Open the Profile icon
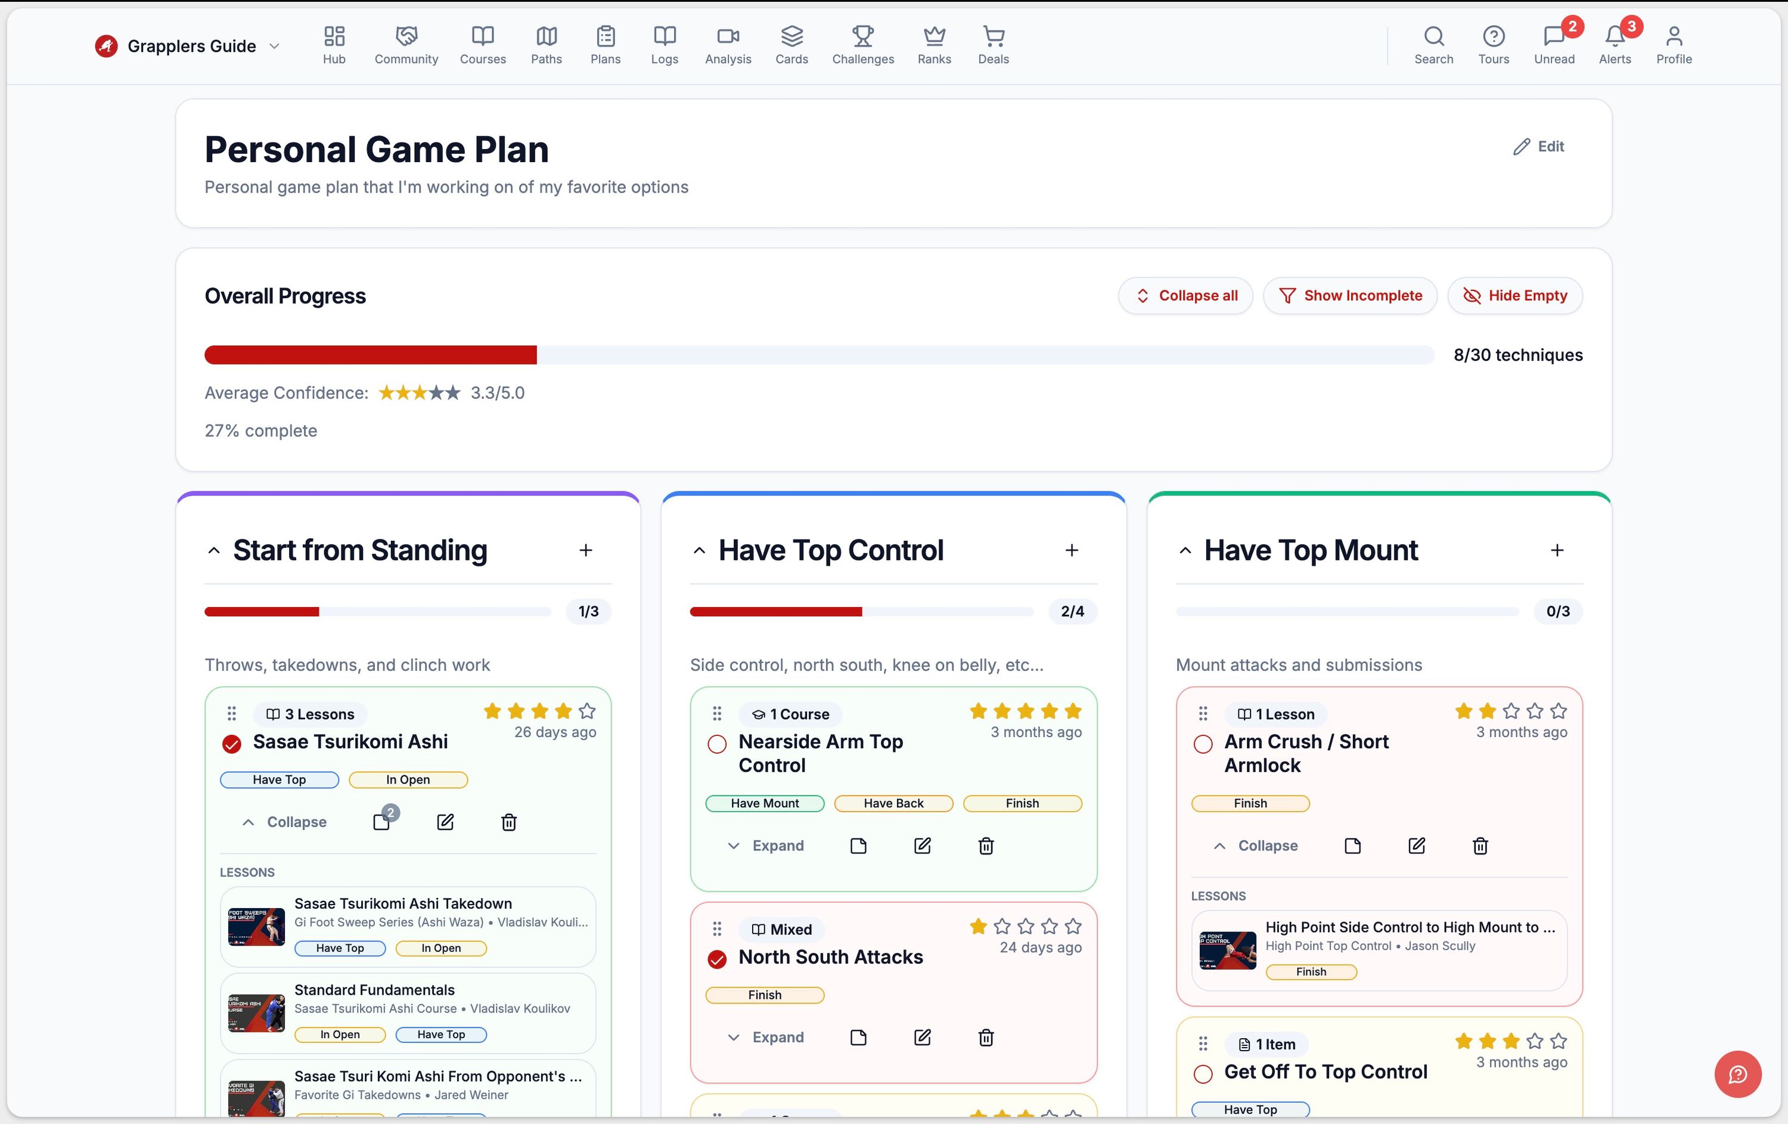The height and width of the screenshot is (1124, 1788). (x=1674, y=36)
